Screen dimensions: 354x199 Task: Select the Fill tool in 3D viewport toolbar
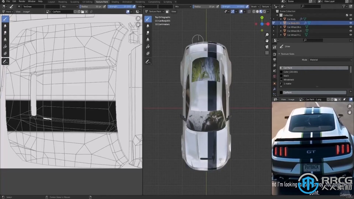[148, 46]
